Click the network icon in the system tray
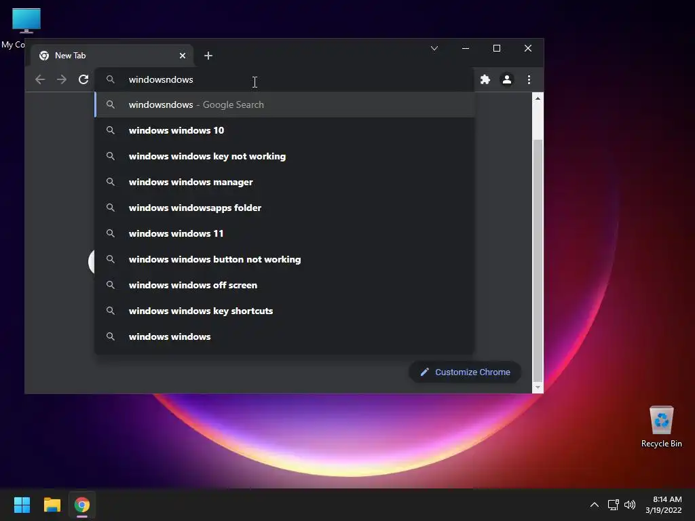The height and width of the screenshot is (521, 695). pos(614,505)
